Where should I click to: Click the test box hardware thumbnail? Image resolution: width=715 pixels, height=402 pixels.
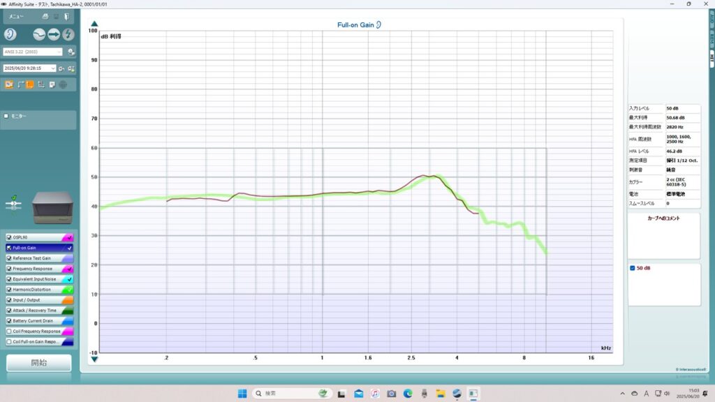coord(52,208)
